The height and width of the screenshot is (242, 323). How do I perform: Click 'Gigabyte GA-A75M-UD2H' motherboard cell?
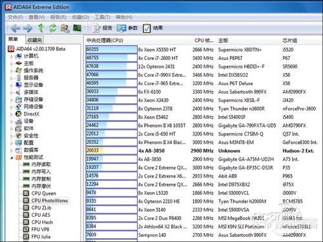pos(246,159)
